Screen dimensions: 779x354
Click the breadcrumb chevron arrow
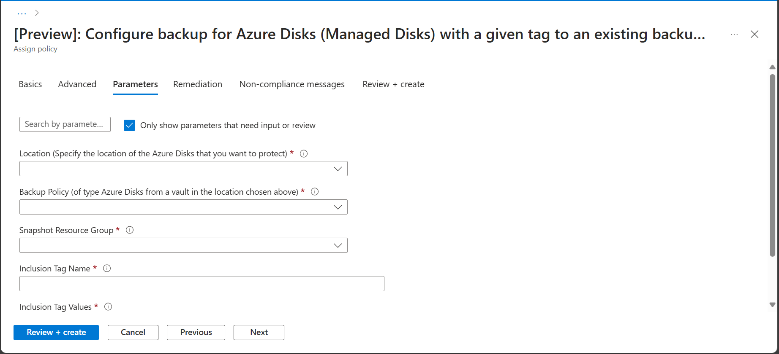(37, 13)
